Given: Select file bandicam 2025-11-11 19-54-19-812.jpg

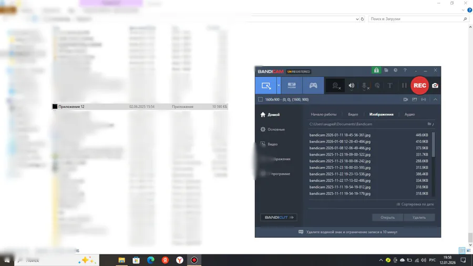Looking at the screenshot, I should pyautogui.click(x=368, y=187).
